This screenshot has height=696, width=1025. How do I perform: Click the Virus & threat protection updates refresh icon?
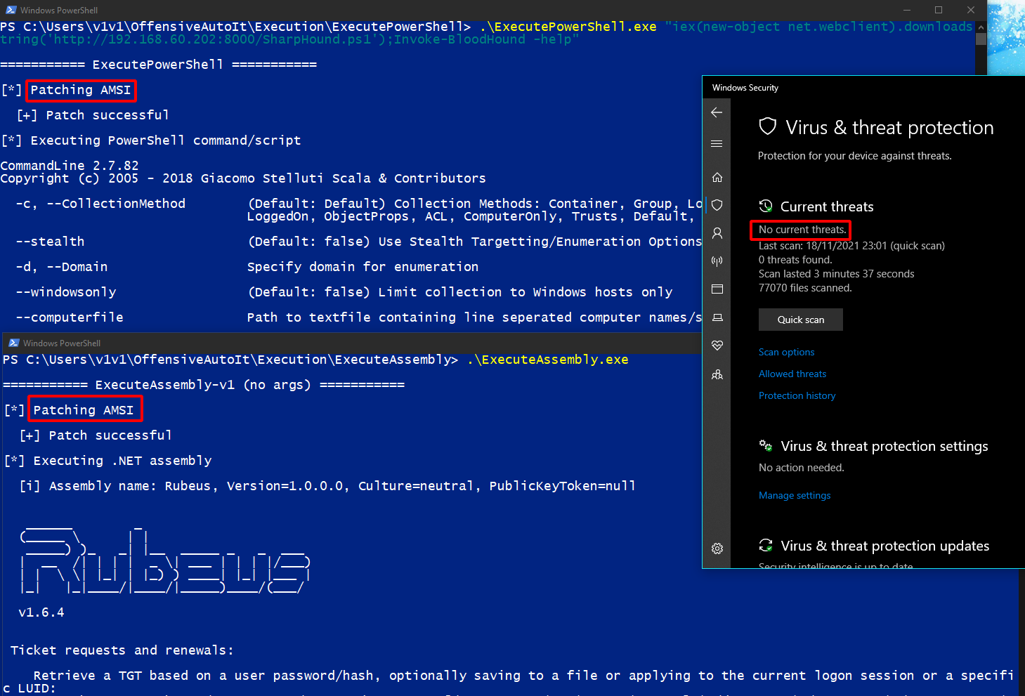(766, 546)
